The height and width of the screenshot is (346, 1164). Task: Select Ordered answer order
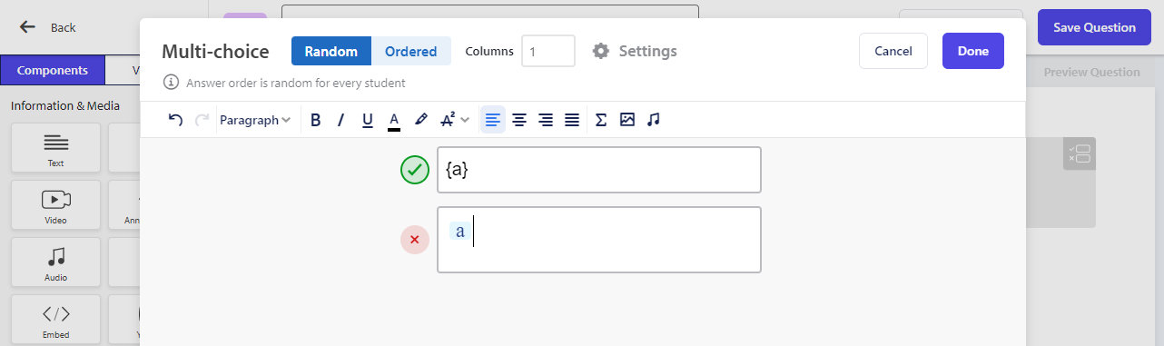[x=411, y=51]
